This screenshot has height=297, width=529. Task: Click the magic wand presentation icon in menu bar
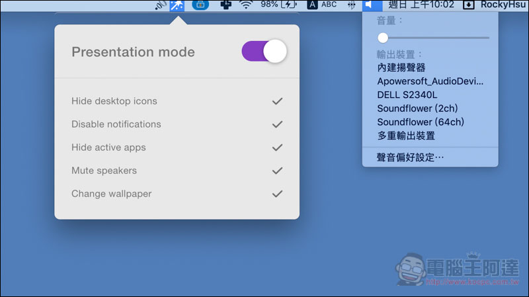(177, 5)
